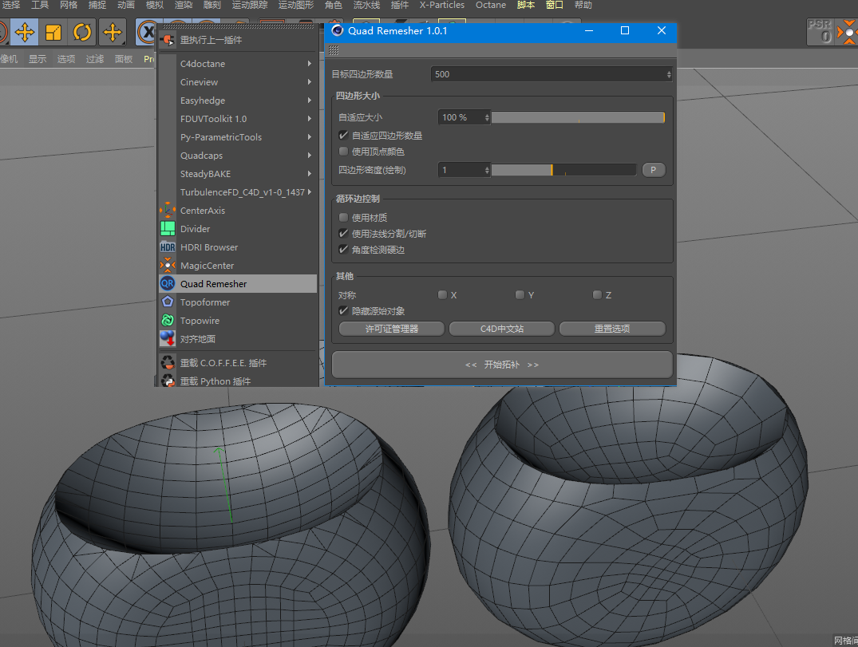Click the CenterAxis plugin icon
858x647 pixels.
tap(168, 210)
